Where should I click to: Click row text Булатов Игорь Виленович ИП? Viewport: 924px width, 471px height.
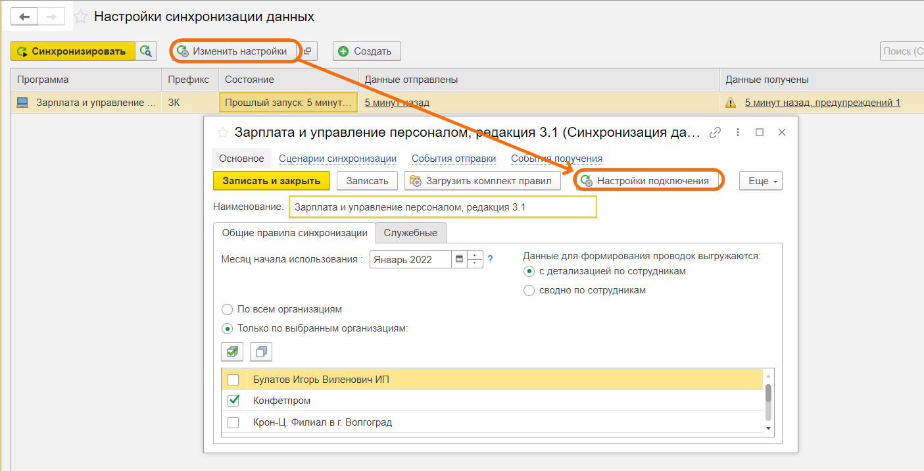point(321,380)
